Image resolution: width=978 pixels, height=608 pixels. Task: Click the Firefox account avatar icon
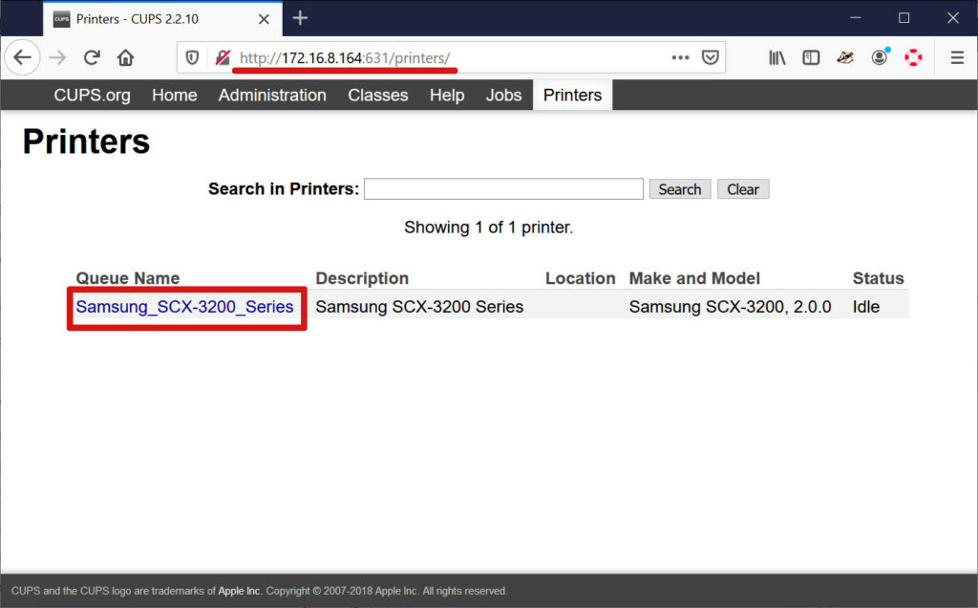pos(880,57)
